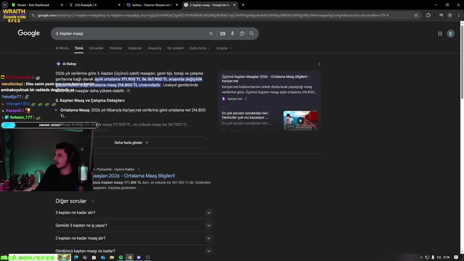The image size is (464, 261).
Task: View site information icon in address bar
Action: click(33, 15)
